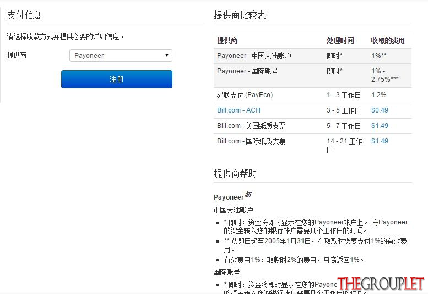428x294 pixels.
Task: Select the 'Payoneer - 国际账号' table cell
Action: pos(247,71)
